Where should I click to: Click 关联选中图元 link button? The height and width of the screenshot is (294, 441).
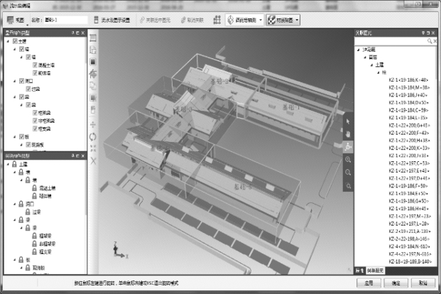coord(156,20)
